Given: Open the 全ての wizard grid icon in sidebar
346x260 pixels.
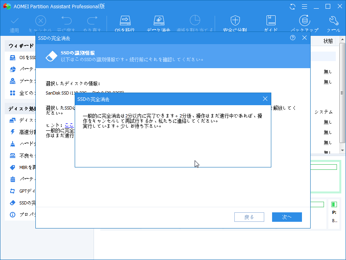Looking at the screenshot, I should [13, 93].
